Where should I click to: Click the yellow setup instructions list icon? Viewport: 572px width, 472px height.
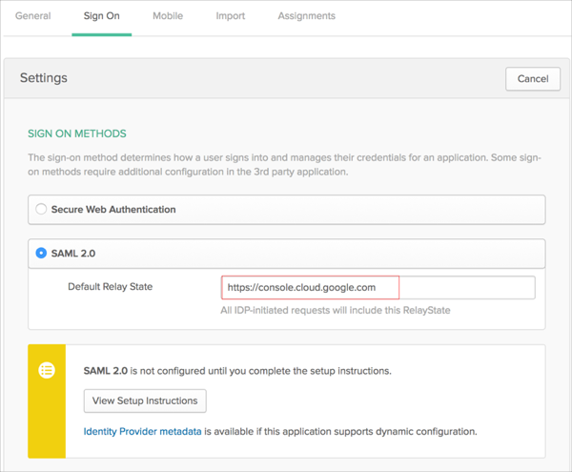(47, 371)
